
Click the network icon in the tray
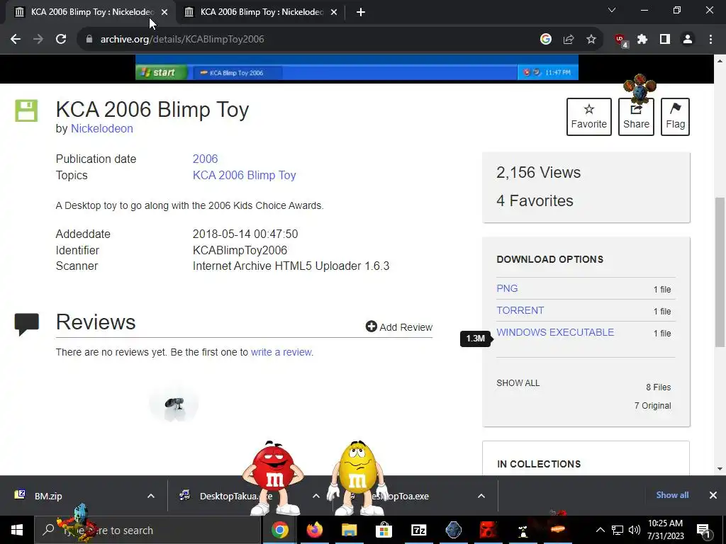(x=618, y=530)
